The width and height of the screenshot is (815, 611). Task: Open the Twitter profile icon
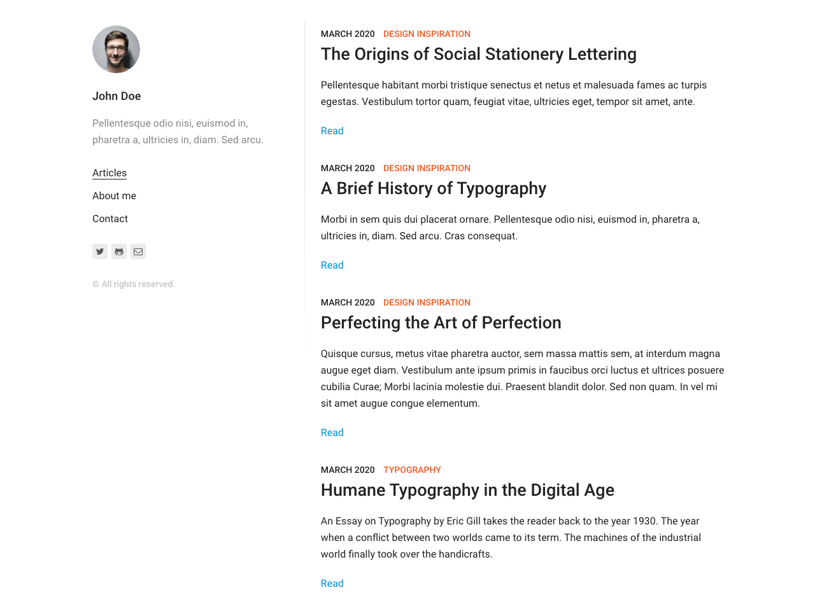100,251
